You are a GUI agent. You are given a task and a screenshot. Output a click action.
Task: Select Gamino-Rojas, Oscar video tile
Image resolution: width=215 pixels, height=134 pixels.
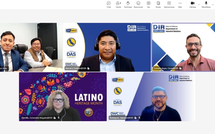tap(183, 47)
